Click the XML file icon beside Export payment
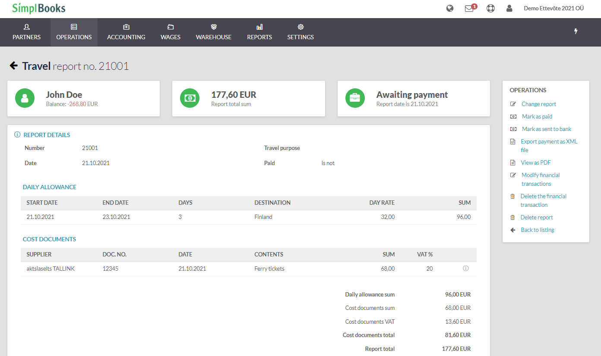Image resolution: width=601 pixels, height=356 pixels. click(512, 141)
